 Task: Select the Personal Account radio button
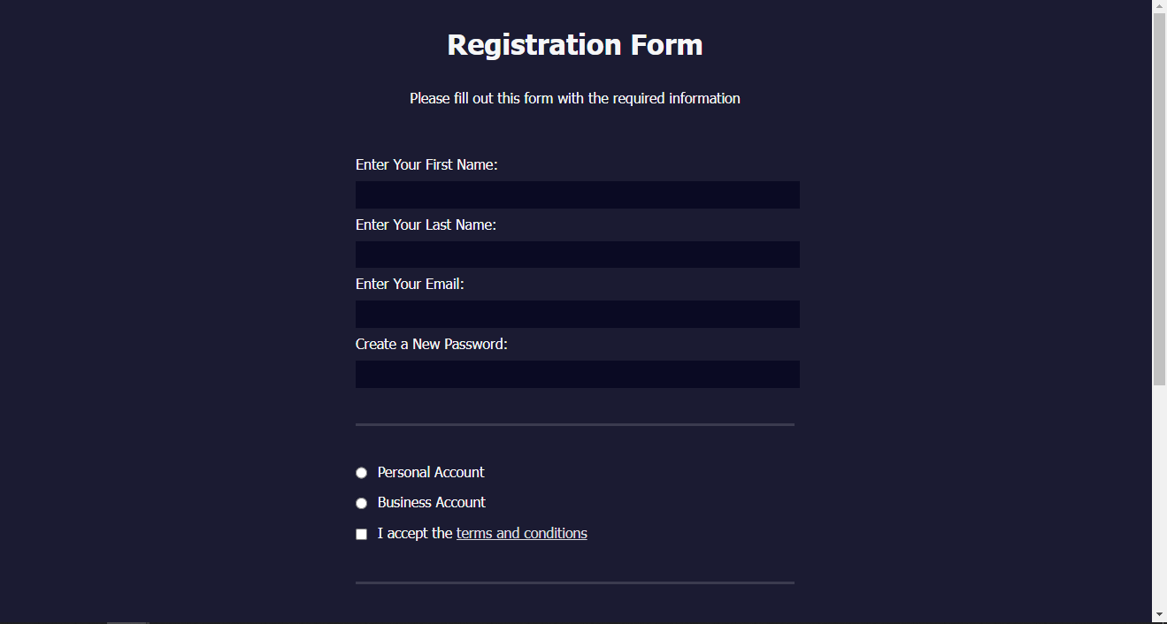pos(361,473)
